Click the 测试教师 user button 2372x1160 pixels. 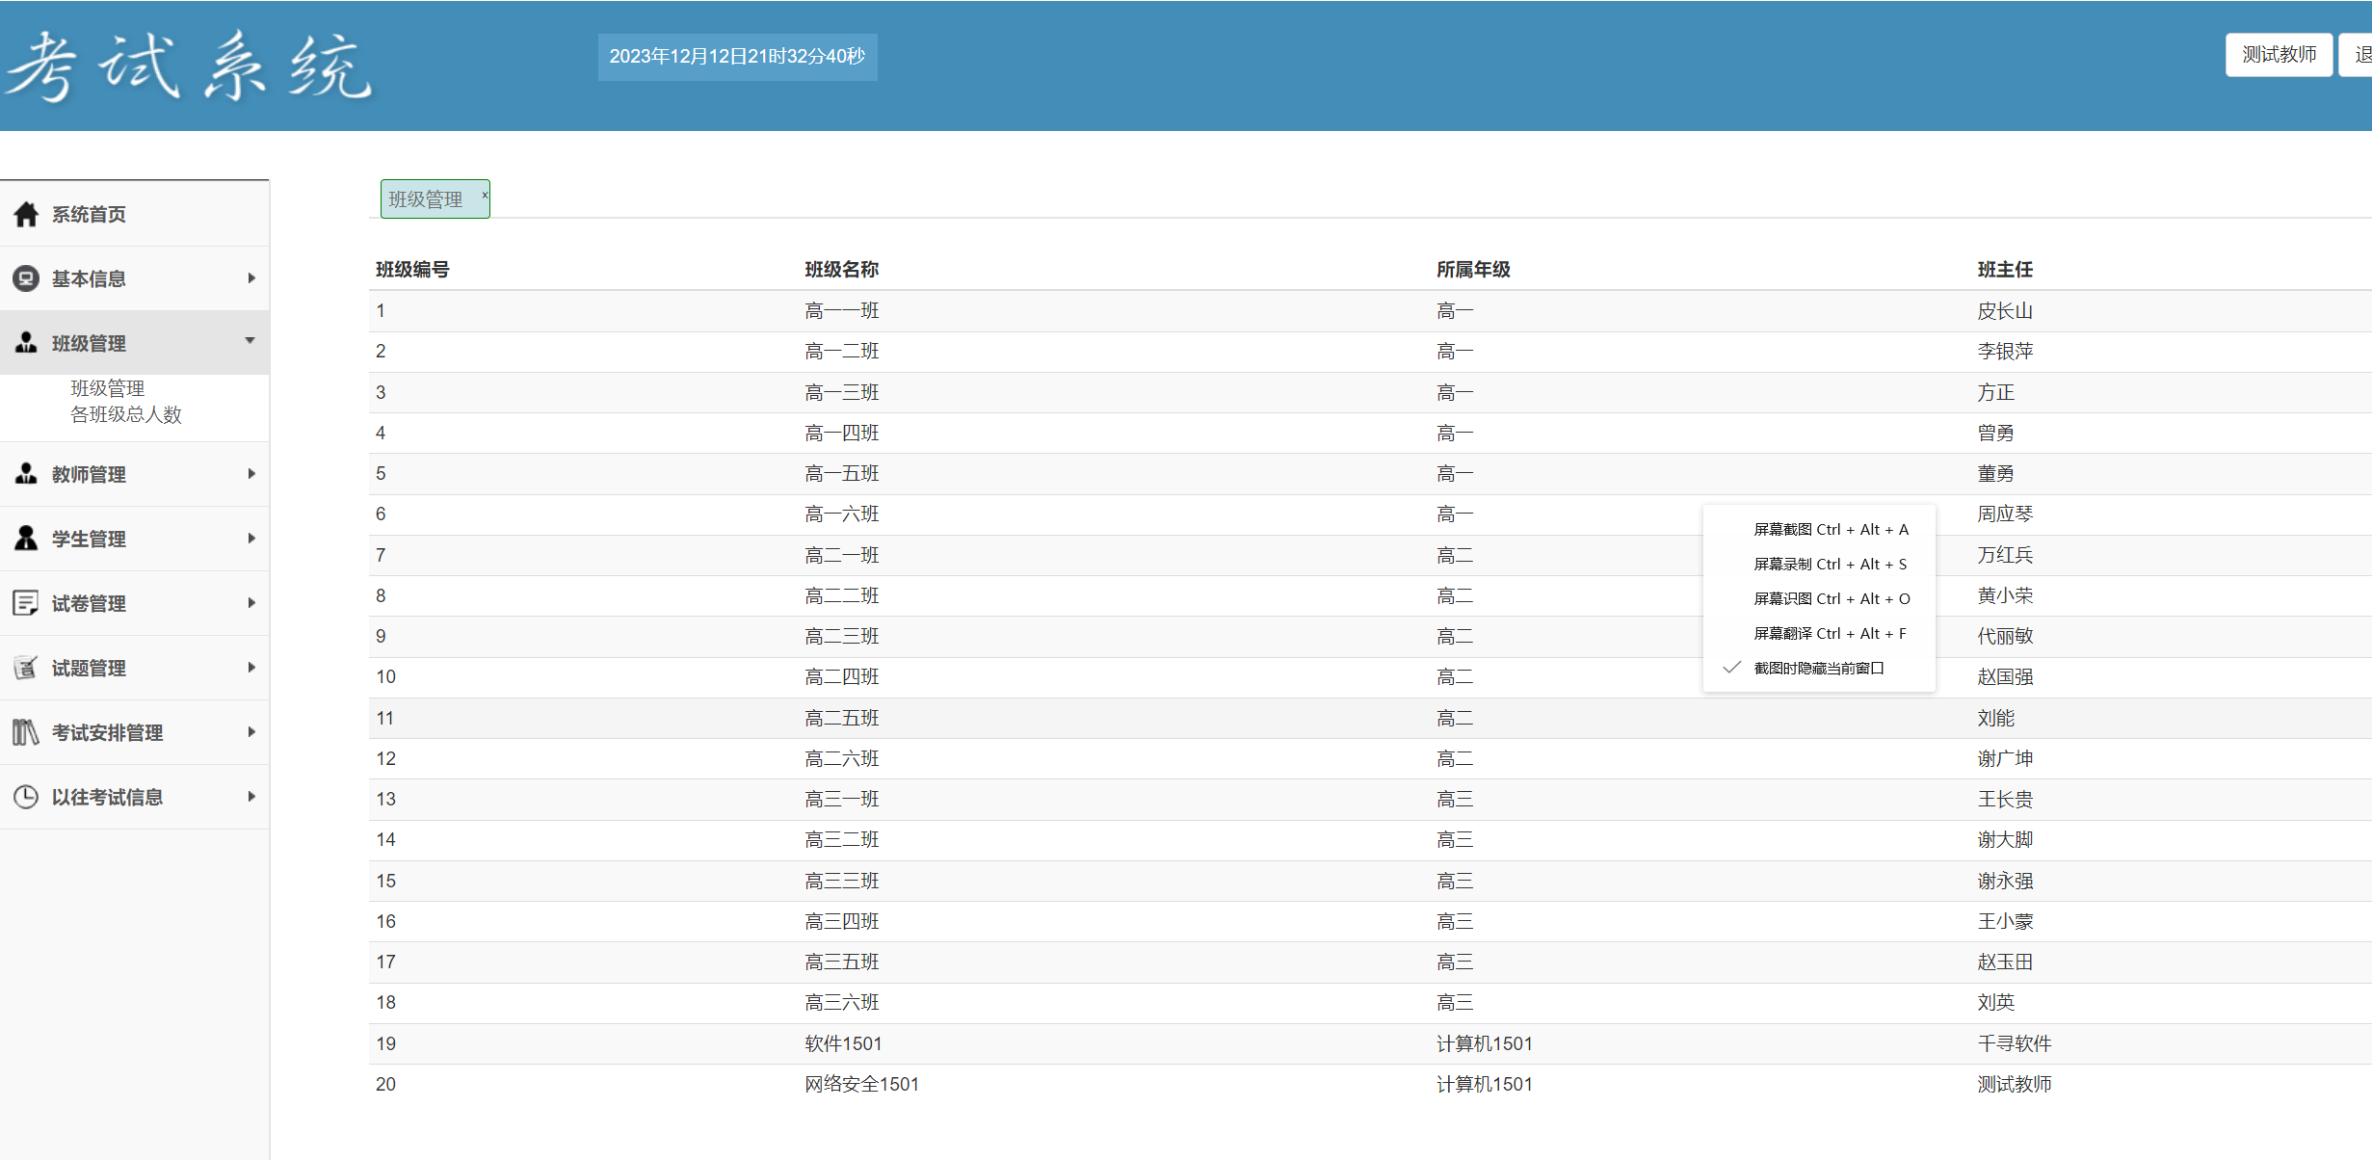[2278, 55]
